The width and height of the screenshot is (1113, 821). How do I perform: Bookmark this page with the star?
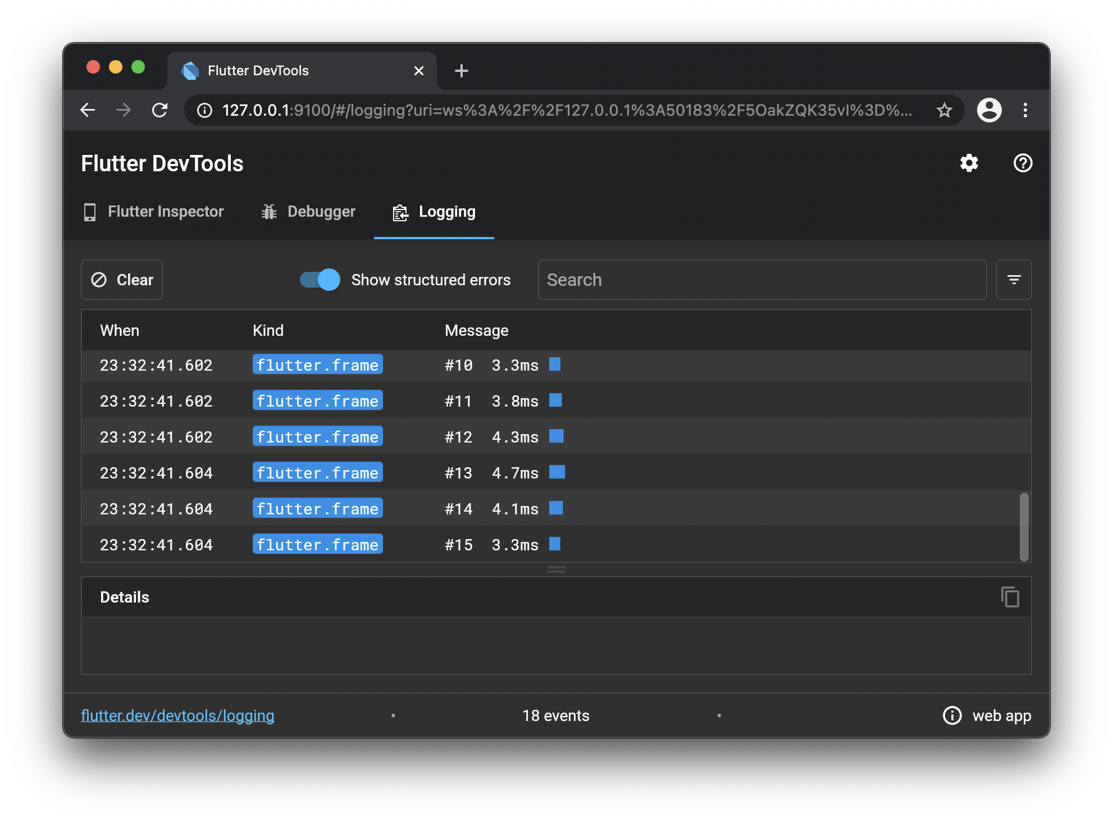tap(944, 110)
